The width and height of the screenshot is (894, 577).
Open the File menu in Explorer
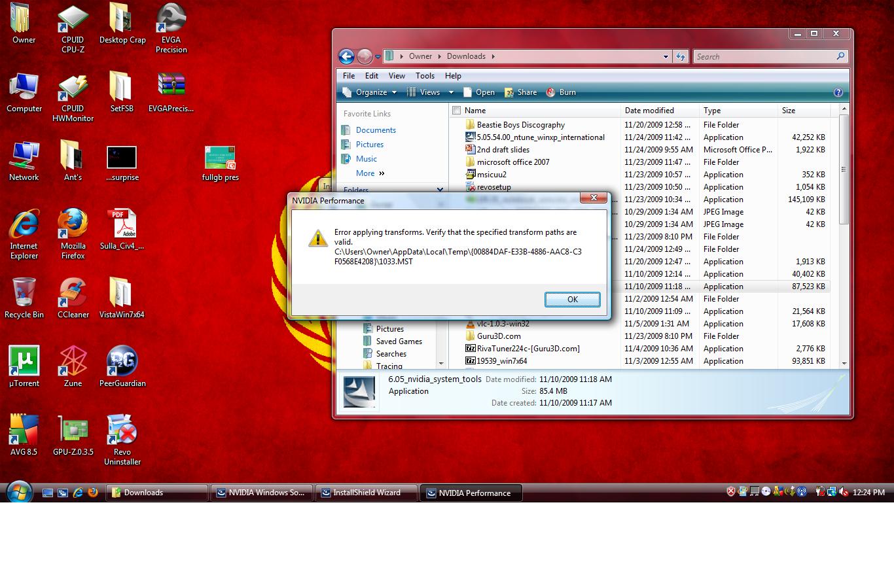349,76
